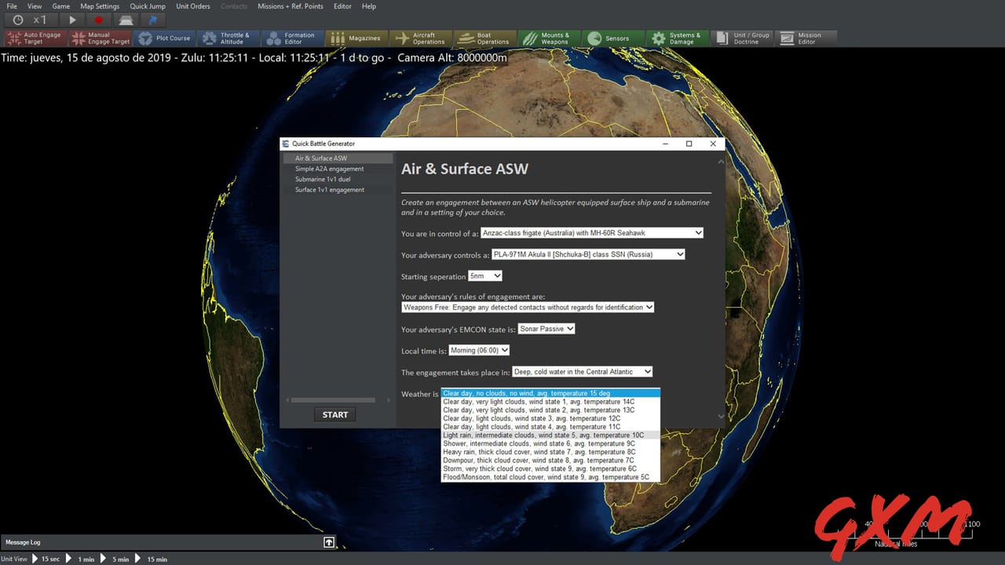Screen dimensions: 1005x565
Task: Open the Unit Orders menu
Action: point(192,6)
